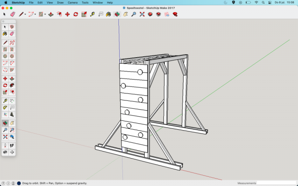Choose the Dimensions tool in side palette
The image size is (298, 186).
click(12, 101)
